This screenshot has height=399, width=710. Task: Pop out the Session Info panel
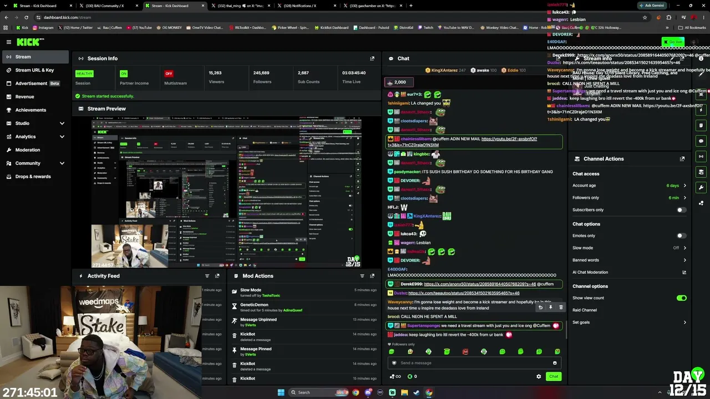(x=372, y=58)
